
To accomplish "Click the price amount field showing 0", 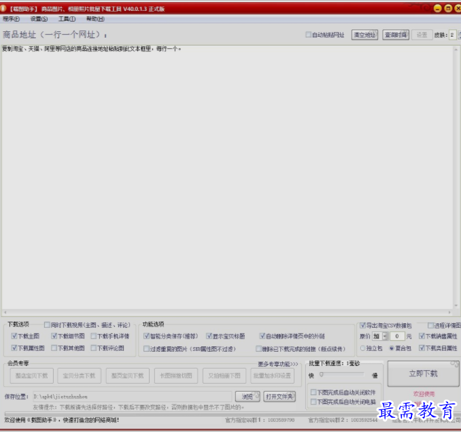I will 397,336.
